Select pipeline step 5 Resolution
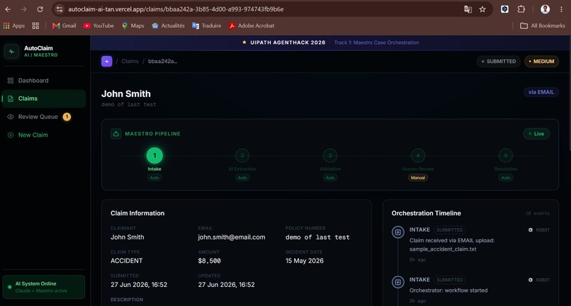 505,156
